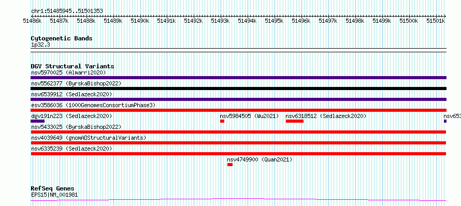Click the chr1:51485945..51501353 coordinates label

pos(67,11)
